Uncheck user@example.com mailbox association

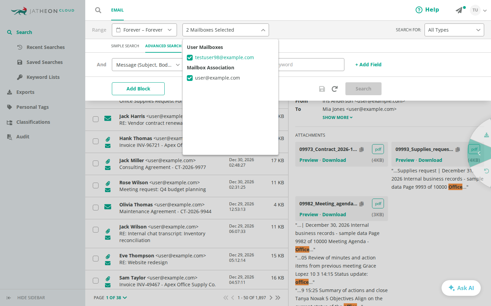(190, 78)
